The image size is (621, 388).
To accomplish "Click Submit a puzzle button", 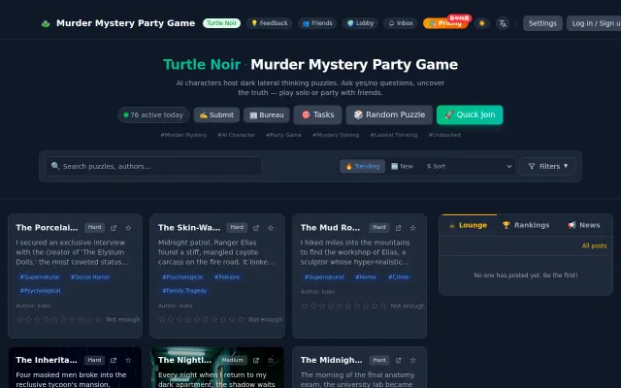I will pos(216,114).
